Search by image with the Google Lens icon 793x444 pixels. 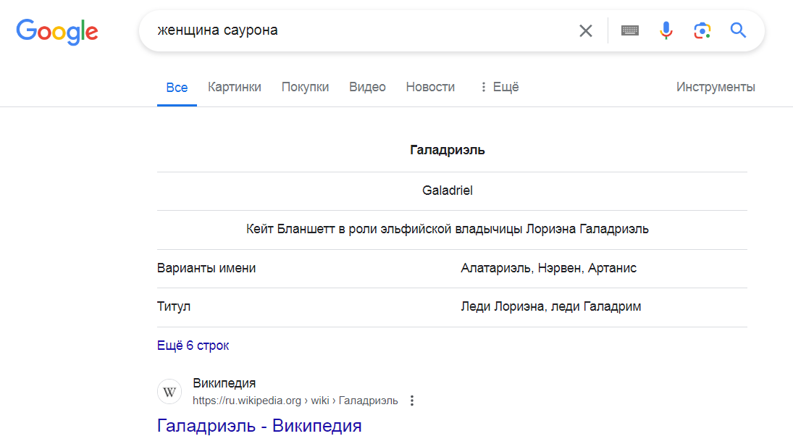point(702,31)
